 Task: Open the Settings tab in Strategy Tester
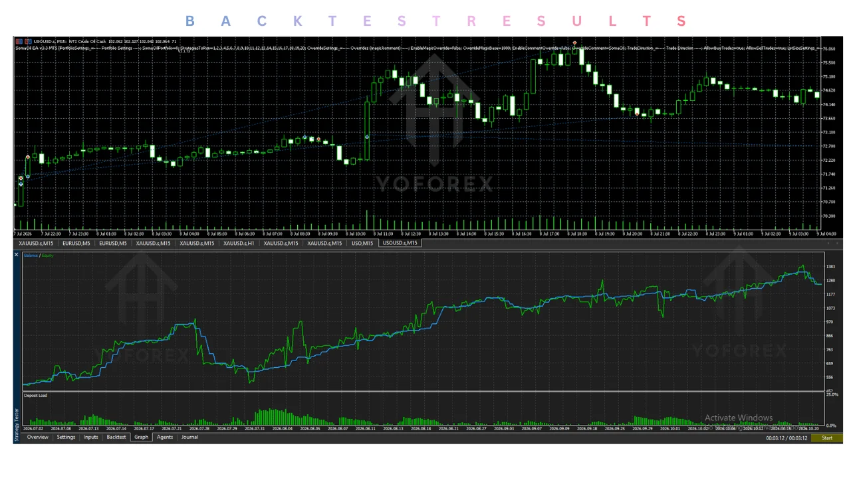66,437
